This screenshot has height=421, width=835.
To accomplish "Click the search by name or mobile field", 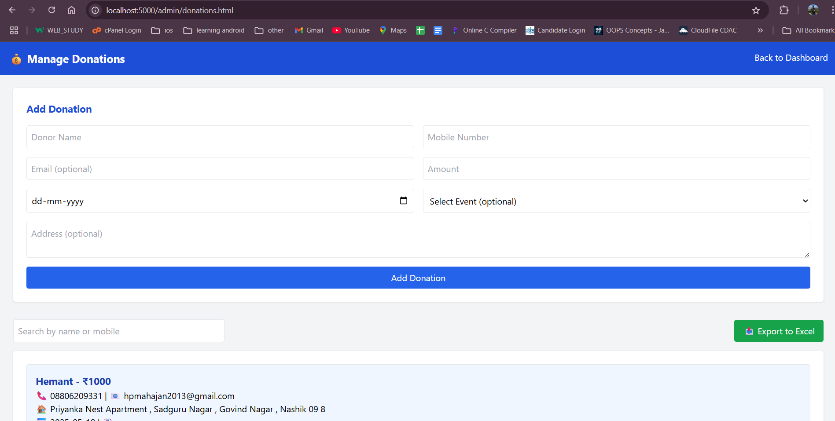I will 118,331.
